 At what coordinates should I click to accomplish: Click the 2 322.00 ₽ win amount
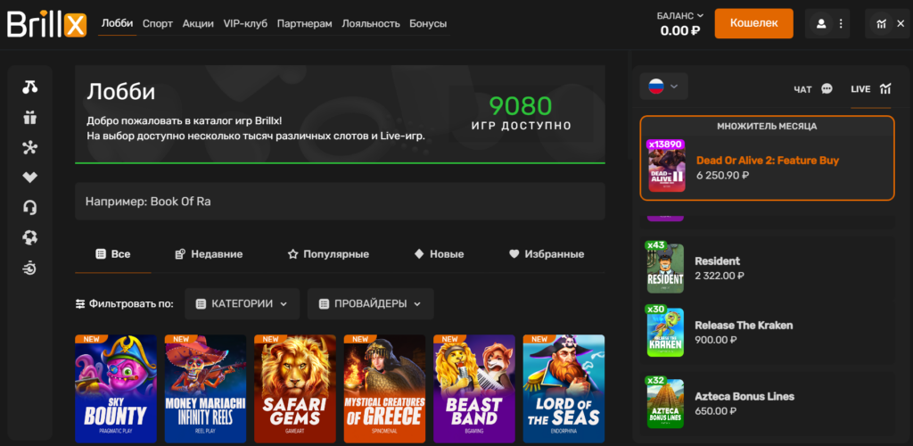(x=720, y=276)
